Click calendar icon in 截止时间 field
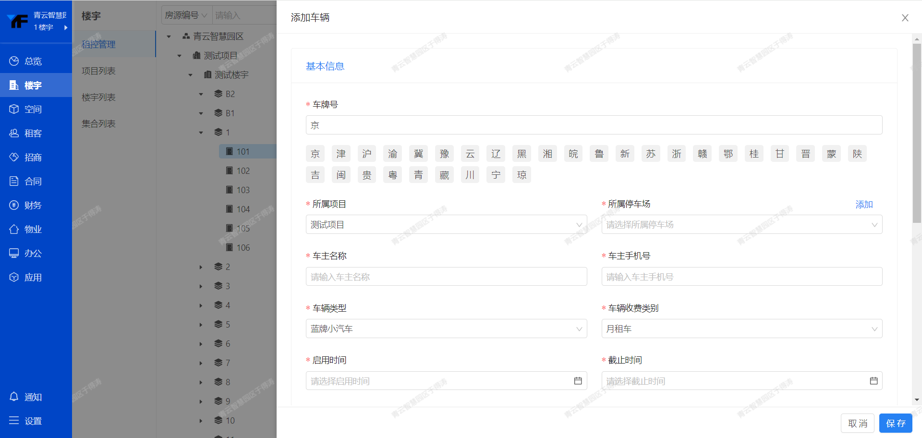 [x=873, y=381]
